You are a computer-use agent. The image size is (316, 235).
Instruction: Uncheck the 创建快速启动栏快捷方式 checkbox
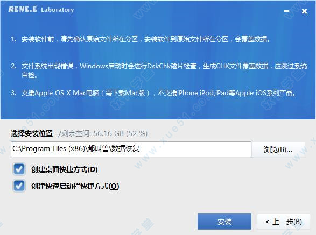click(x=19, y=186)
